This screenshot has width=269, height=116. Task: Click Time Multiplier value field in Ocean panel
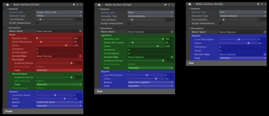tap(77, 20)
